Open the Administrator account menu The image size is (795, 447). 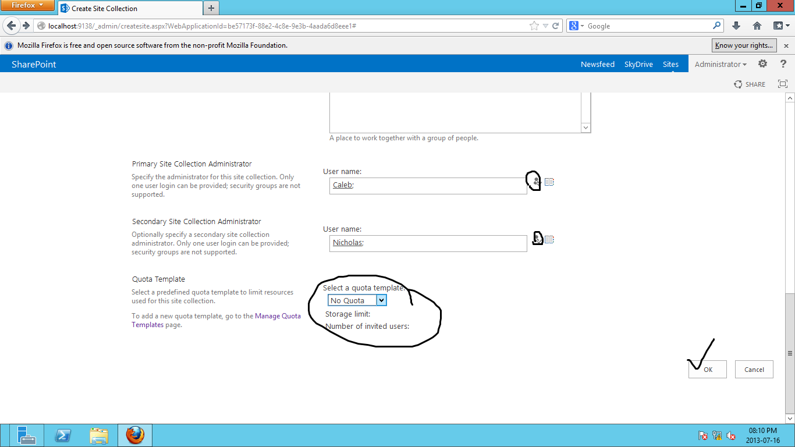tap(721, 64)
